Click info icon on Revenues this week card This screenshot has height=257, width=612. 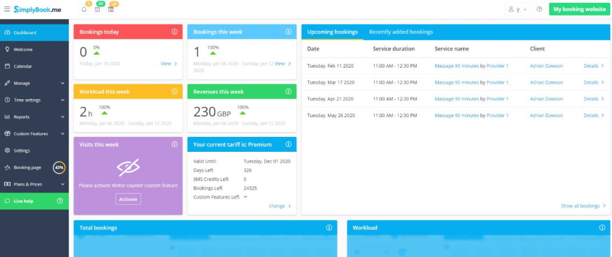tap(289, 91)
